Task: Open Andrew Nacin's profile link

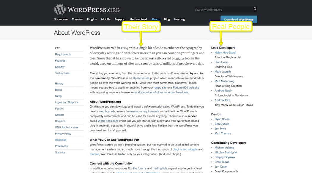Action: click(223, 91)
